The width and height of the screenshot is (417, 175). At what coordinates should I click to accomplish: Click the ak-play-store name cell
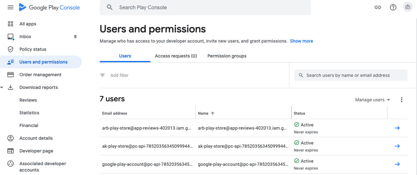click(x=244, y=146)
